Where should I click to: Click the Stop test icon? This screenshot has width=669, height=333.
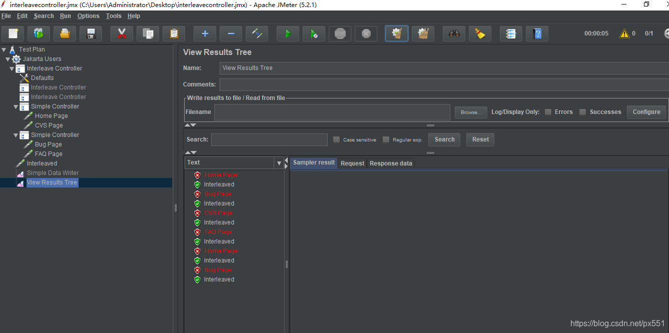(x=340, y=33)
